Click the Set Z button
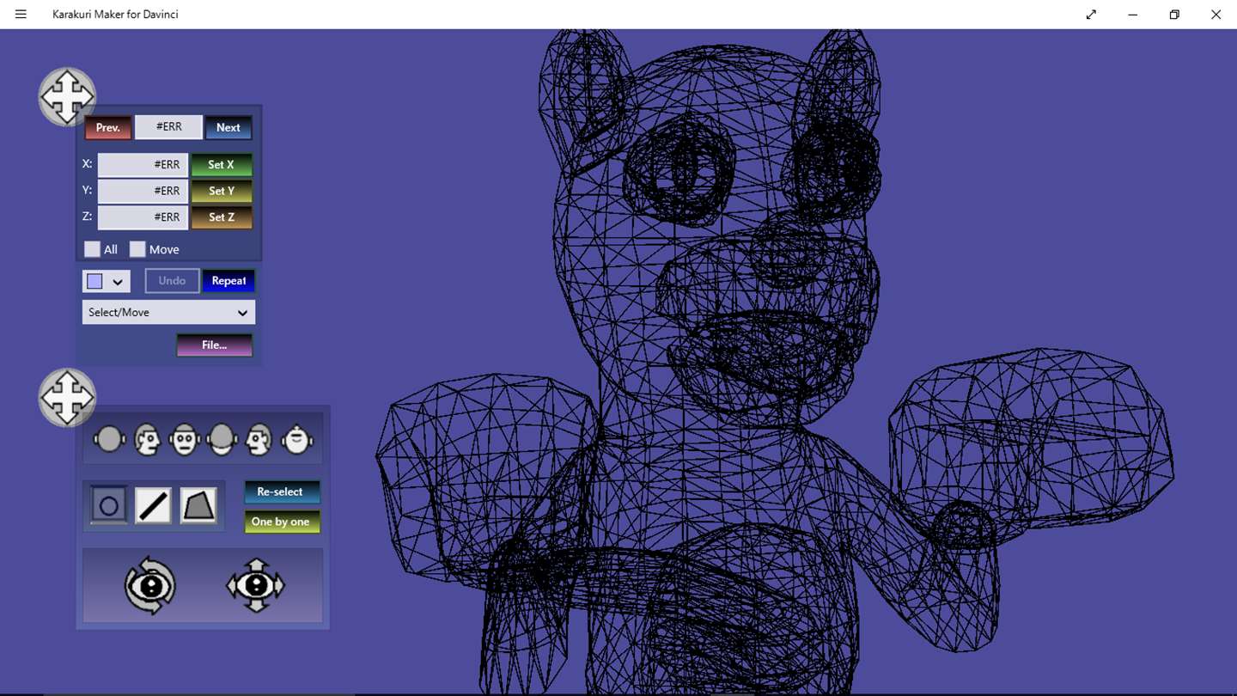Viewport: 1237px width, 696px height. pos(222,217)
